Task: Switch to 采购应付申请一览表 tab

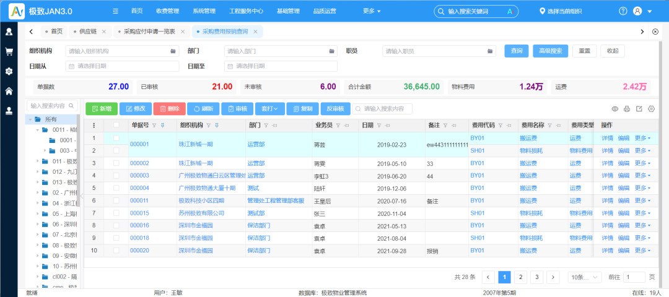Action: point(149,32)
